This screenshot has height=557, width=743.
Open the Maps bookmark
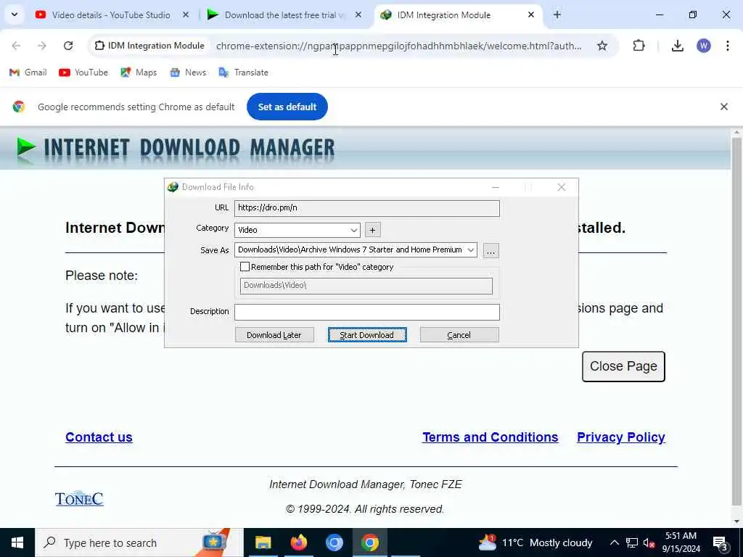[139, 73]
